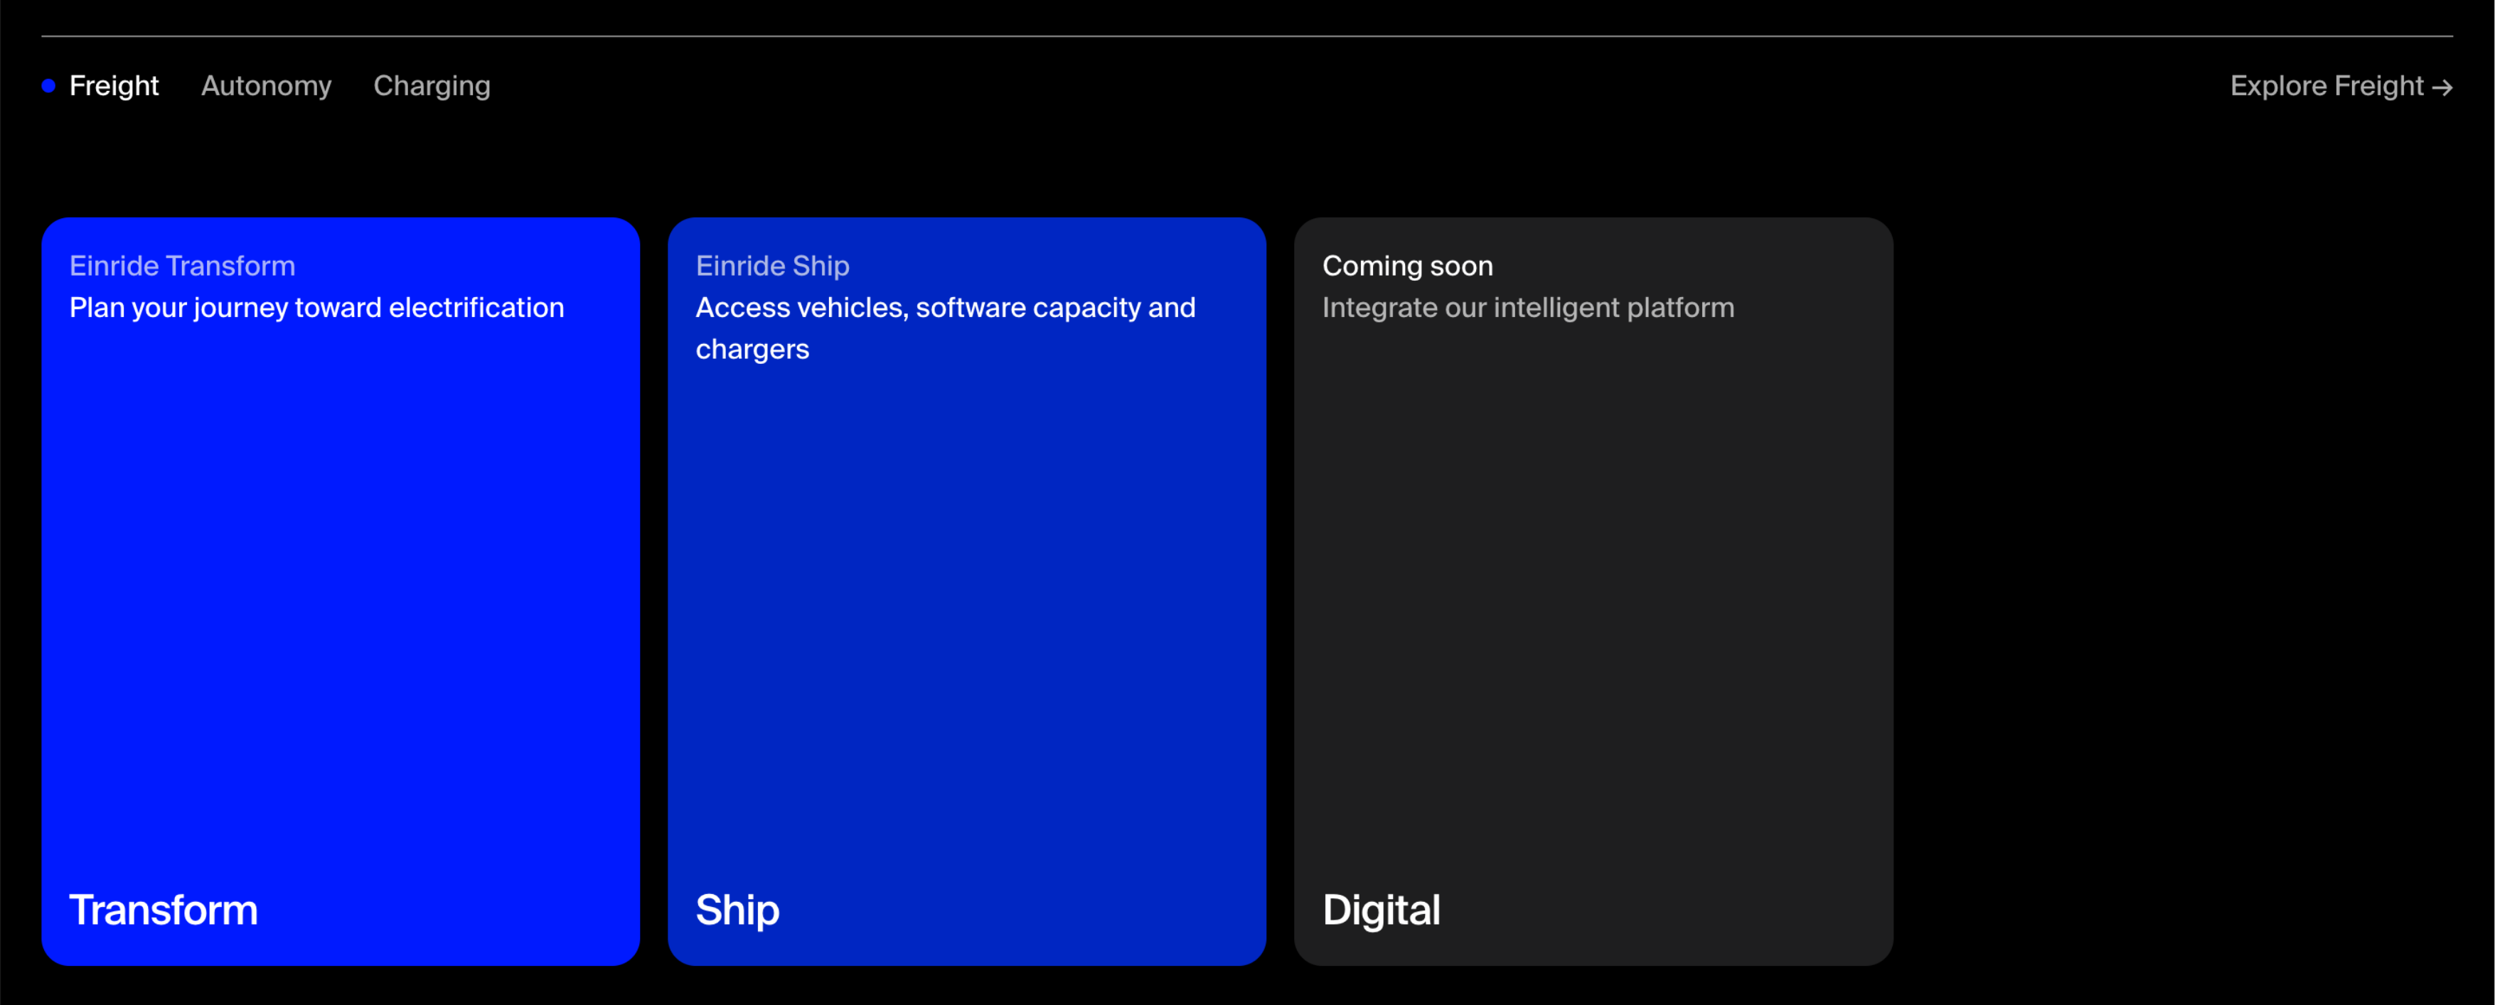Open the Transform card
Screen dimensions: 2495x1005
tap(341, 591)
